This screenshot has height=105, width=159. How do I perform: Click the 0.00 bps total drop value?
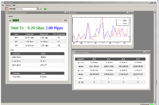(43, 77)
